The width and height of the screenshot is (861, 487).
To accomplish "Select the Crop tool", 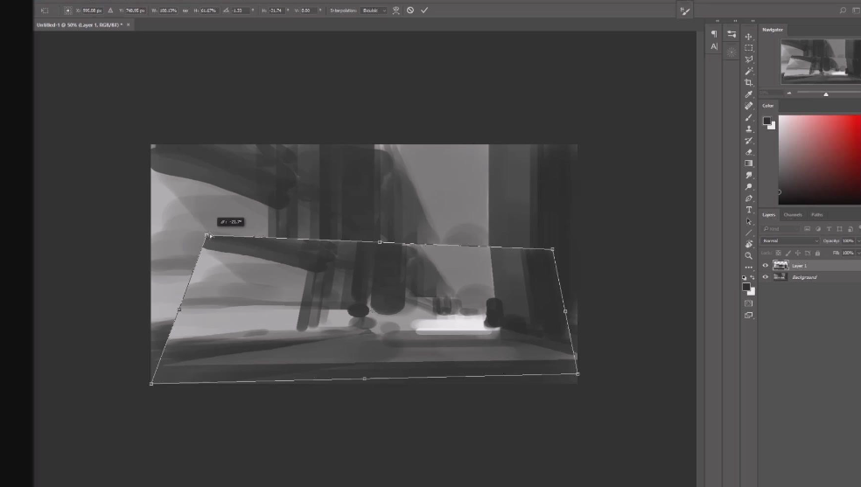I will coord(748,82).
